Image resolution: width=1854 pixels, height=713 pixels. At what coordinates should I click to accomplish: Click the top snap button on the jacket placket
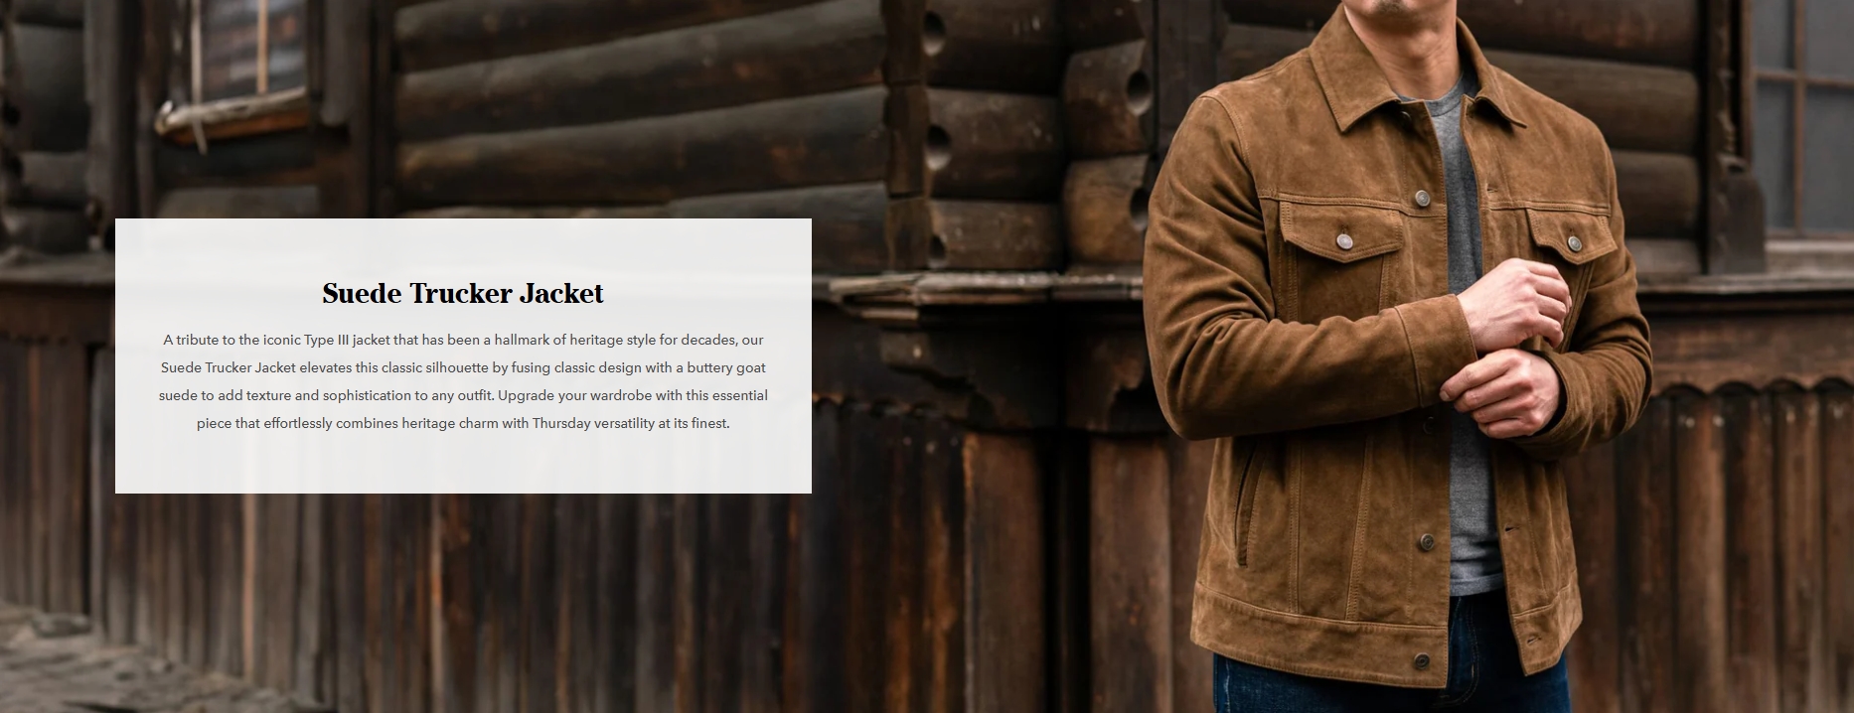click(1422, 199)
